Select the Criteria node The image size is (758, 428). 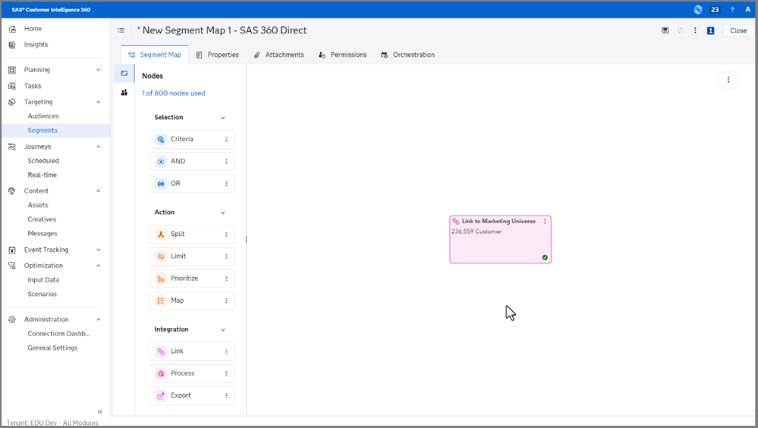pyautogui.click(x=192, y=140)
